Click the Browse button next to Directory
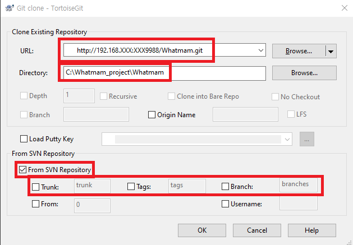353x245 pixels. (x=304, y=73)
